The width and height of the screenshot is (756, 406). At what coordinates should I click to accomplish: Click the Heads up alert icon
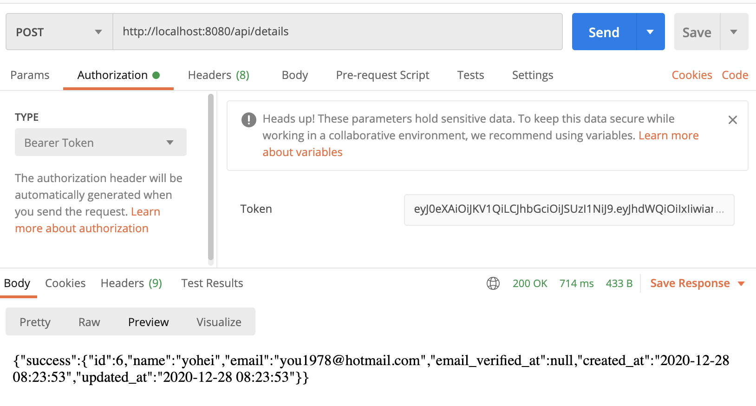[x=249, y=120]
